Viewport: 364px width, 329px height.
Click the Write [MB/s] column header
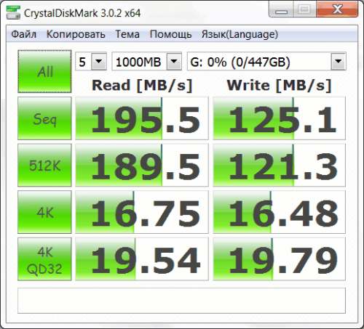pyautogui.click(x=279, y=86)
